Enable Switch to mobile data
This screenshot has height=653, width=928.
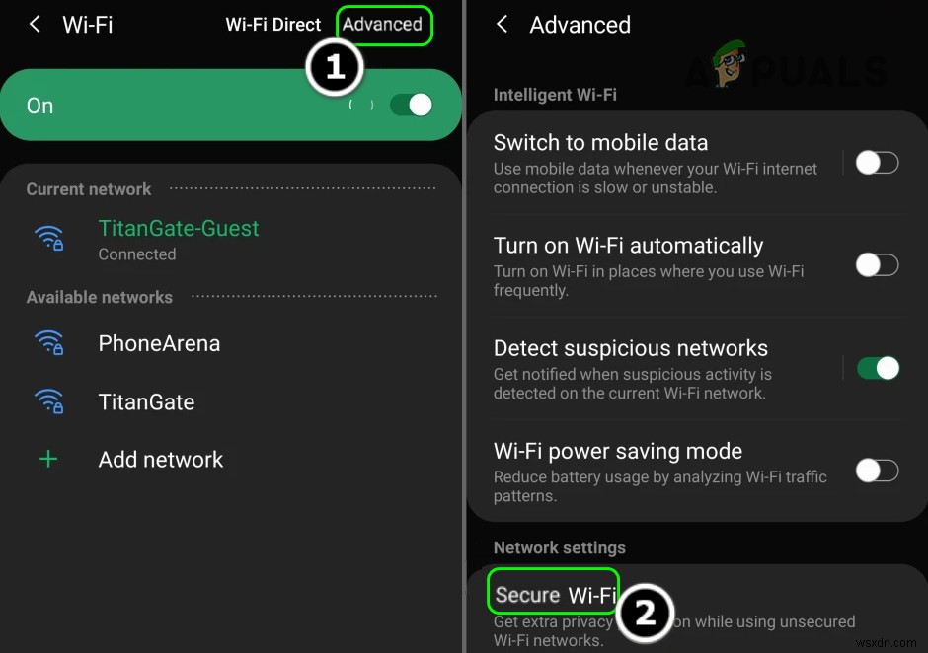tap(877, 163)
